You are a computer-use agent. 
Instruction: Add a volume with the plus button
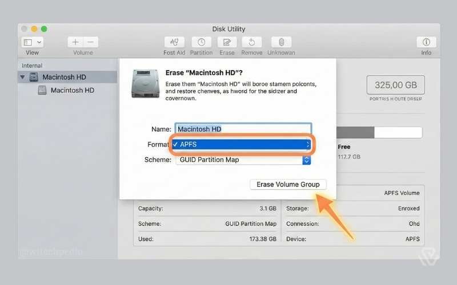click(x=75, y=42)
